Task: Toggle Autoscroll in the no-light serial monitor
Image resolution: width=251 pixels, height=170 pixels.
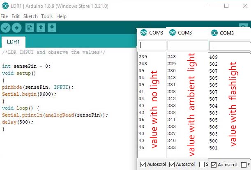Action: [x=143, y=164]
